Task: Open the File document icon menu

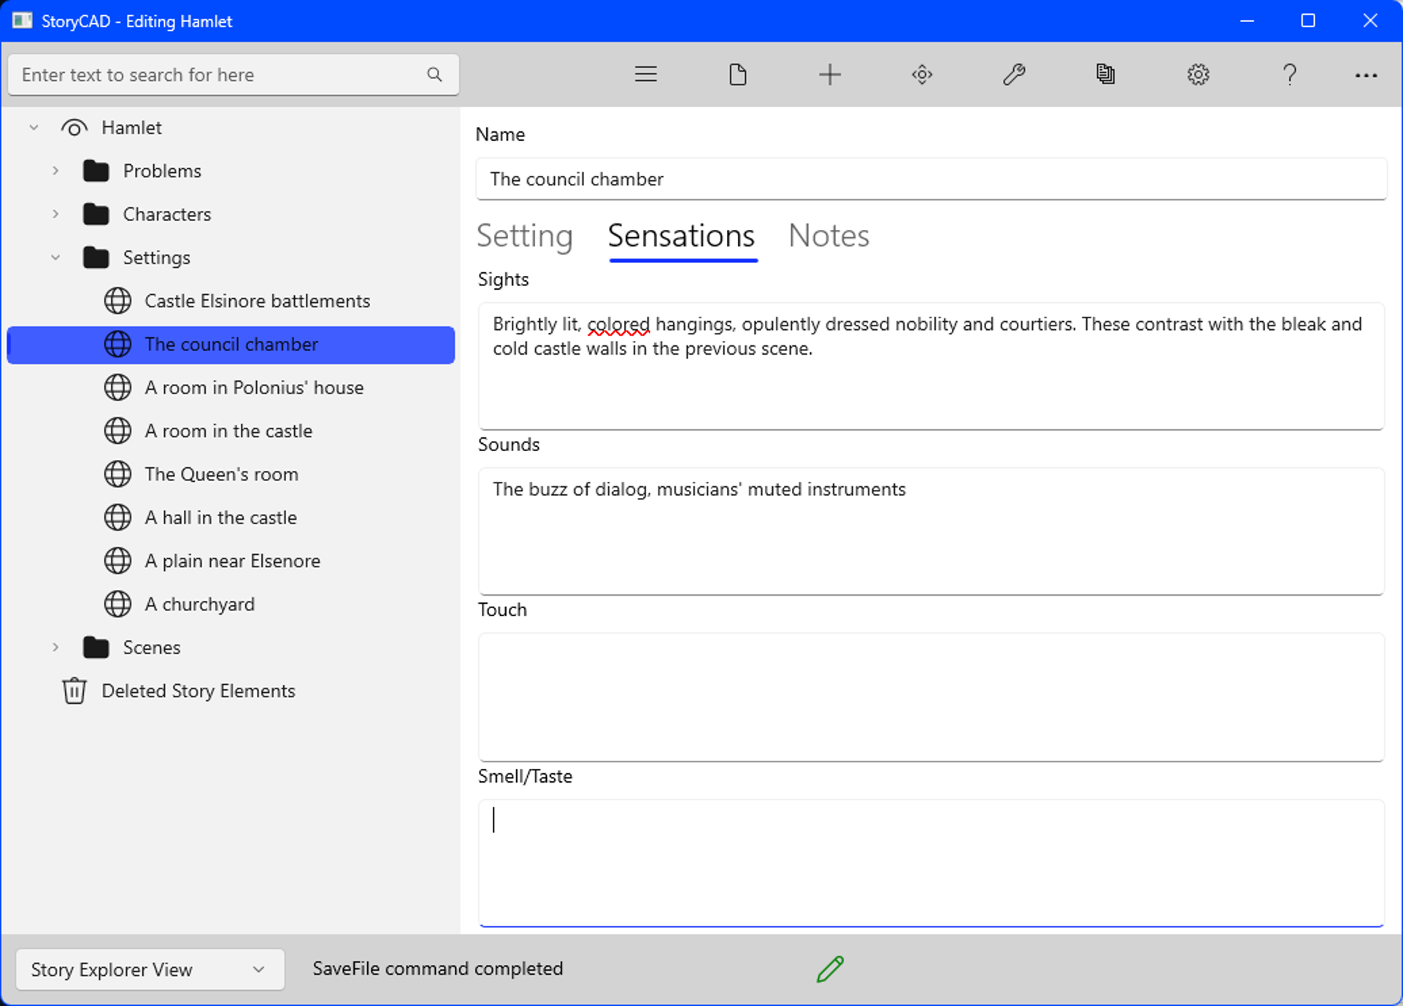Action: [737, 74]
